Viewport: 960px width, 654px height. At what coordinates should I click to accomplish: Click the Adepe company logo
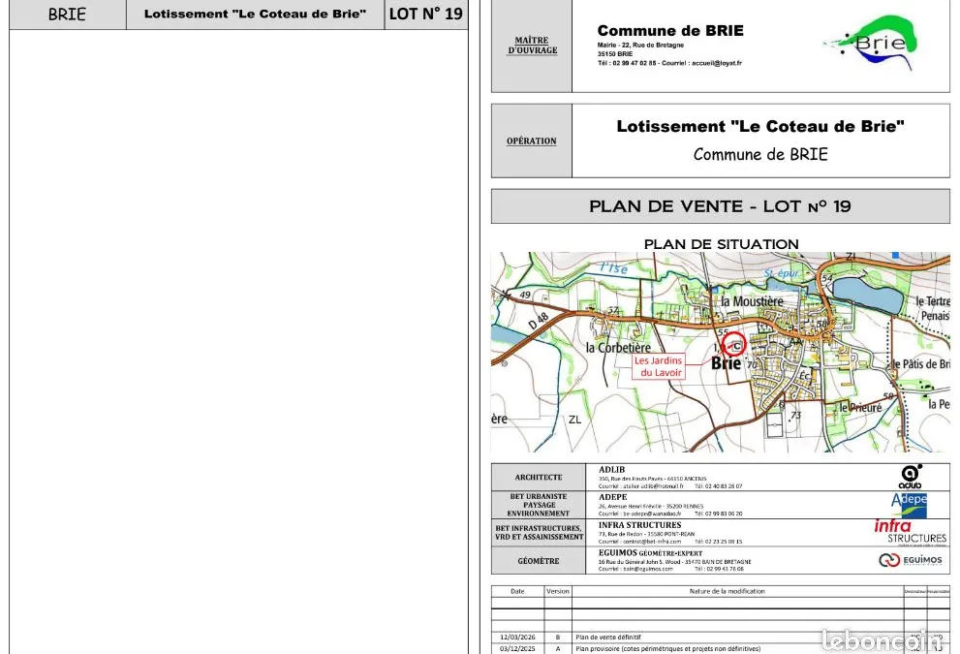[910, 505]
